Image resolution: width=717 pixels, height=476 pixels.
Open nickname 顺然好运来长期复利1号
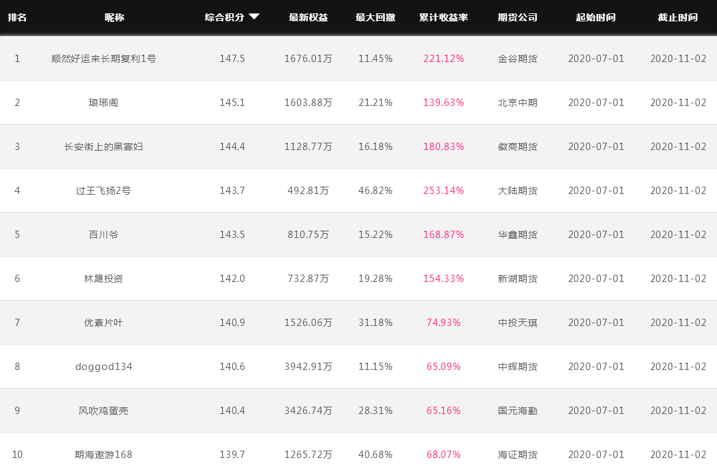(103, 59)
